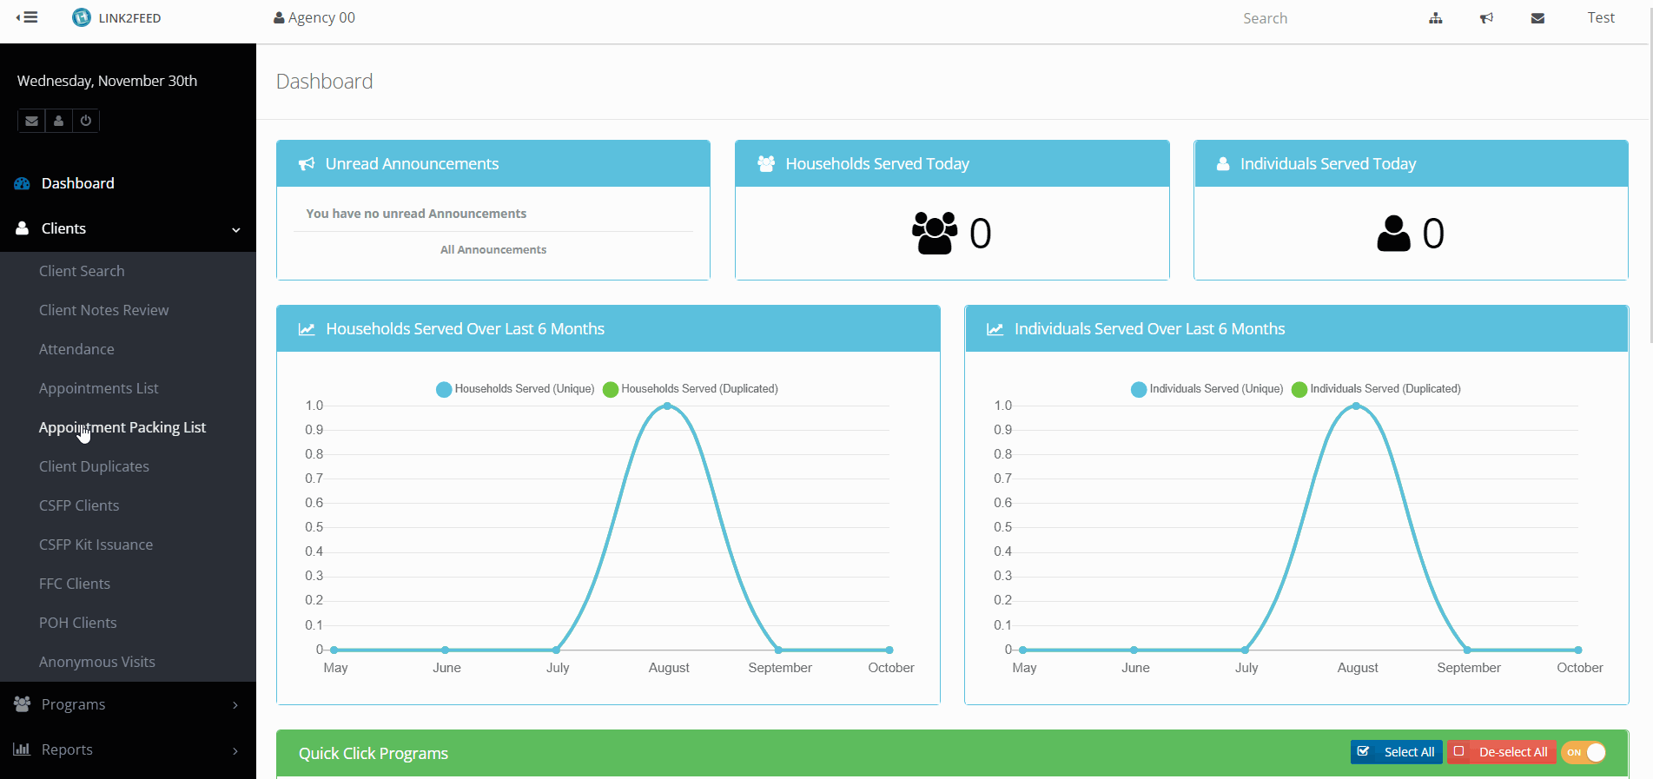Click the Test user account link
The image size is (1653, 779).
pyautogui.click(x=1600, y=17)
